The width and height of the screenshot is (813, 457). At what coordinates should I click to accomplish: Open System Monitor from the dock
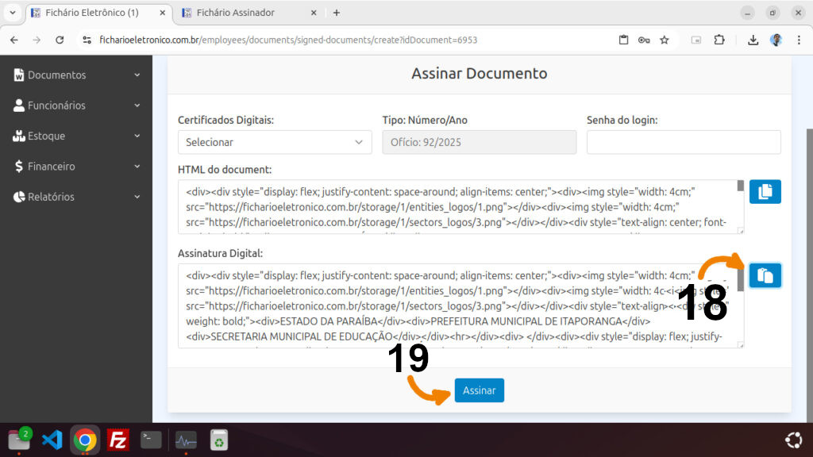click(x=186, y=440)
